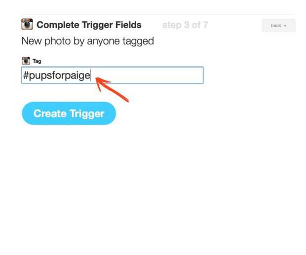Click the #pupsforpaige text in the field
The image size is (306, 255).
pyautogui.click(x=57, y=75)
